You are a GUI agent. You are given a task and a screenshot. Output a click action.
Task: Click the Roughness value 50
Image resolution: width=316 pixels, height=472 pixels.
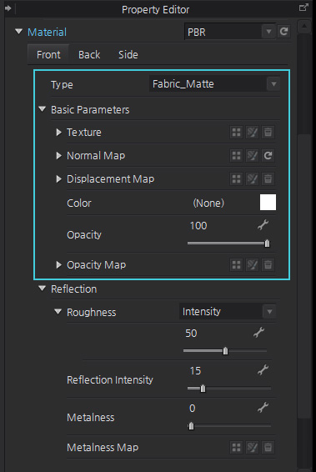click(191, 334)
